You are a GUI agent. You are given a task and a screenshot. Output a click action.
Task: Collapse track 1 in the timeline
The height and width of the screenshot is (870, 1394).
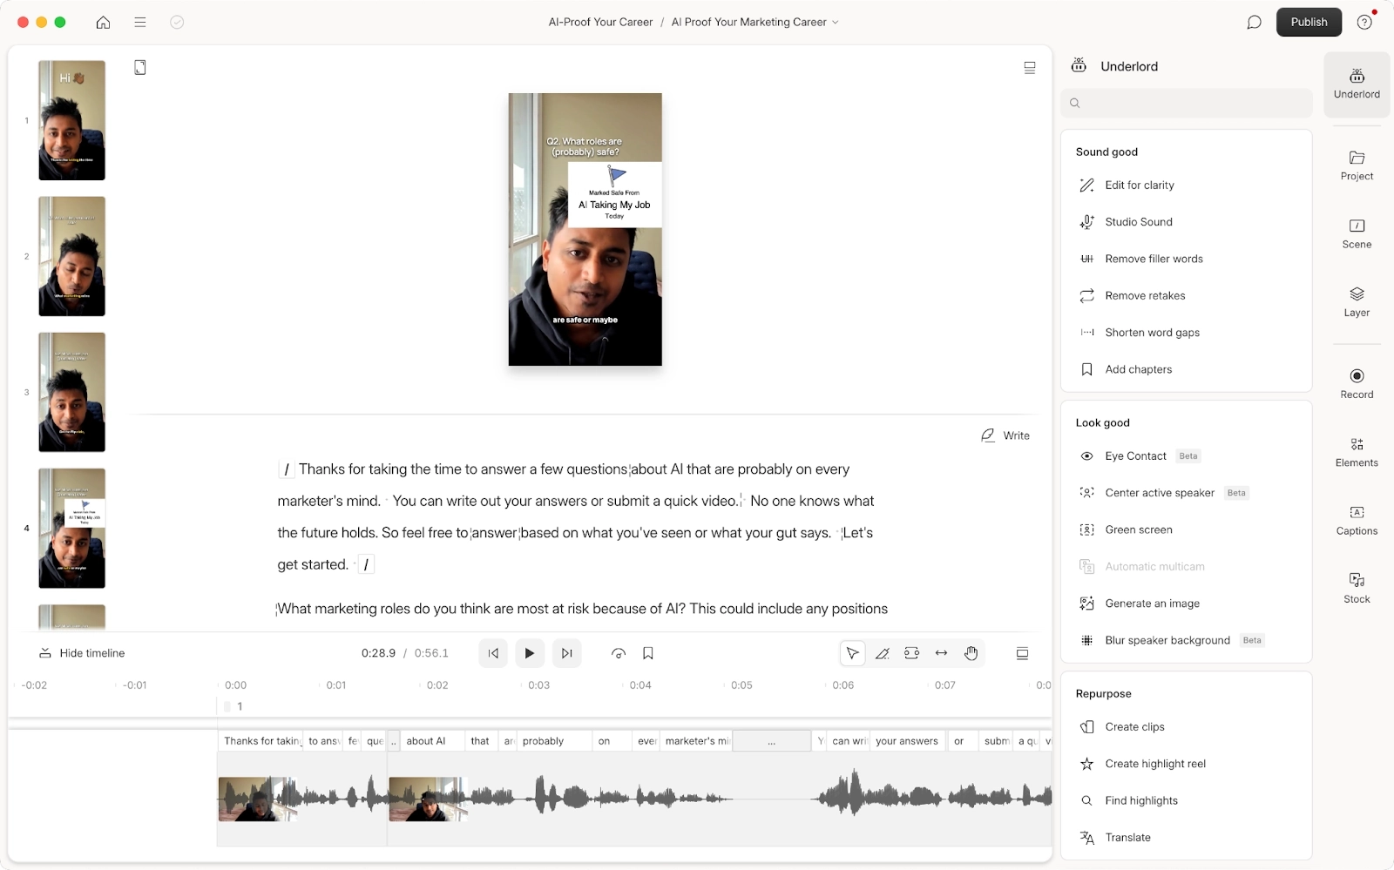click(228, 706)
